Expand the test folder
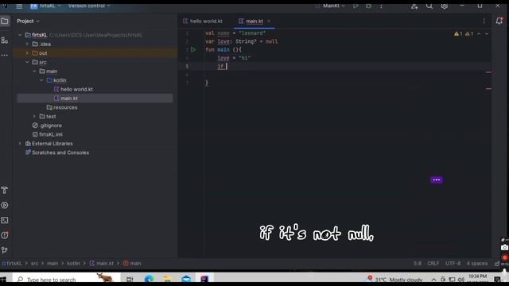The image size is (509, 286). [34, 117]
